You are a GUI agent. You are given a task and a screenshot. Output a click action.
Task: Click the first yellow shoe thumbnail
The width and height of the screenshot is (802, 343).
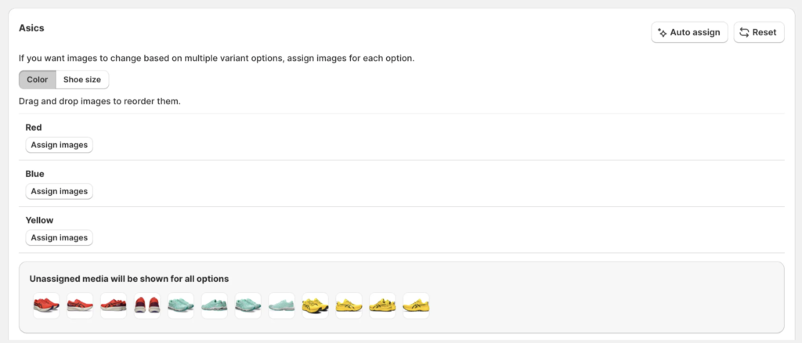click(316, 305)
